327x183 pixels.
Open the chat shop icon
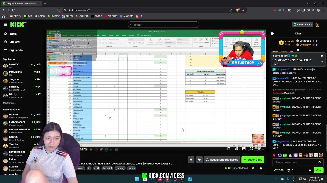289,170
